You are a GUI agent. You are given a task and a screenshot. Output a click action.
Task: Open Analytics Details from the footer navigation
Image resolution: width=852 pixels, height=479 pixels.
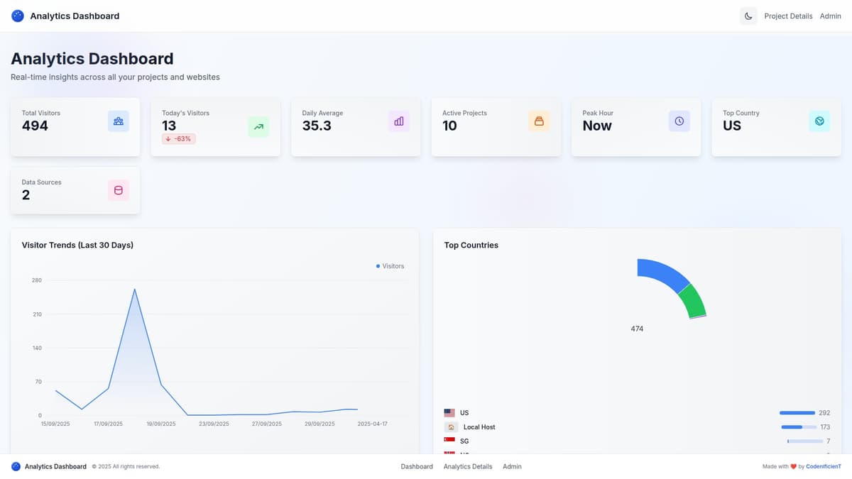coord(467,466)
